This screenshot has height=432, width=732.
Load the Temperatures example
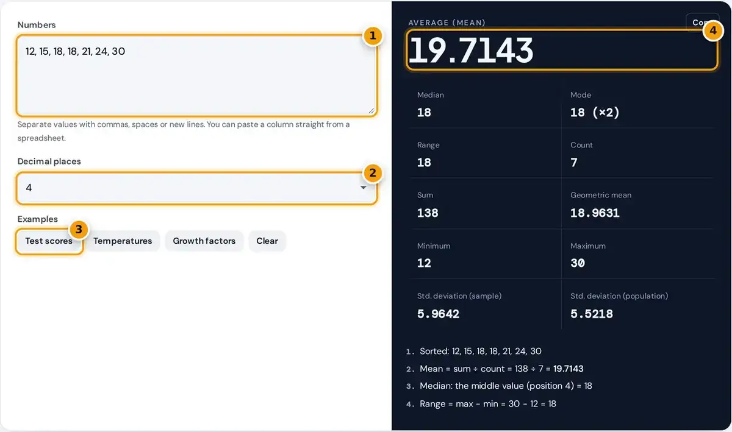point(123,241)
